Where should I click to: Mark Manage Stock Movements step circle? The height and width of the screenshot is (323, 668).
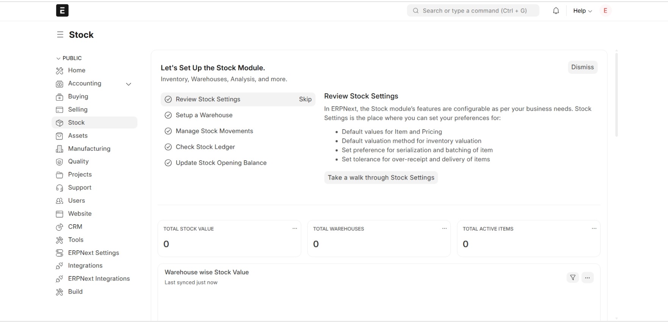168,131
